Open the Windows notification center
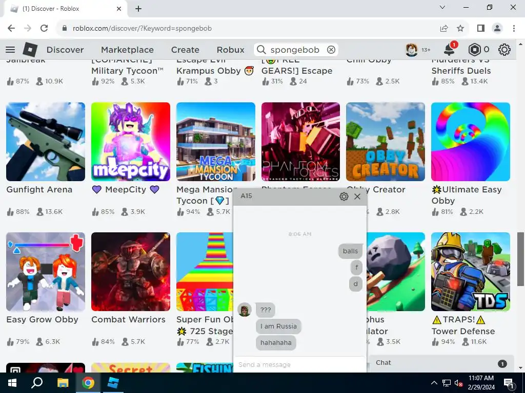 (509, 383)
